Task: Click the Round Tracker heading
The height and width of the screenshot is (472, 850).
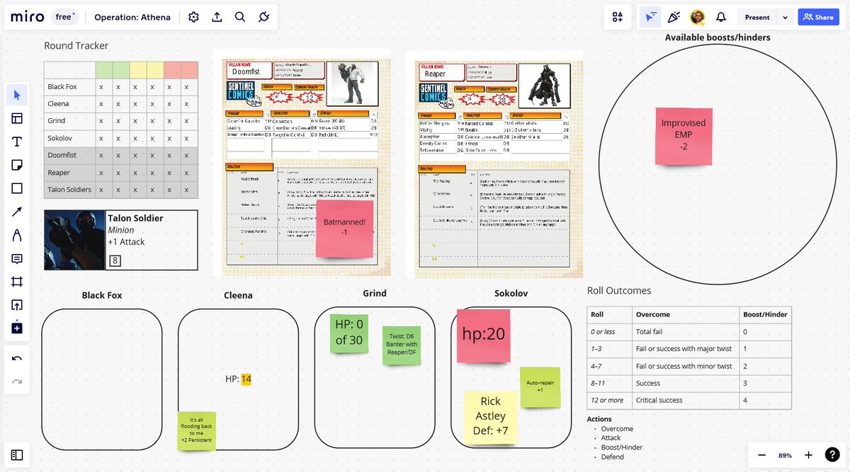Action: pyautogui.click(x=76, y=46)
